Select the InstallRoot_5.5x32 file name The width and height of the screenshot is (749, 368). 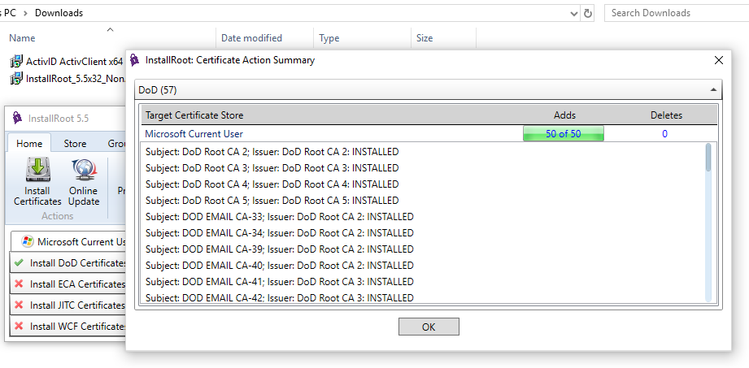click(76, 79)
